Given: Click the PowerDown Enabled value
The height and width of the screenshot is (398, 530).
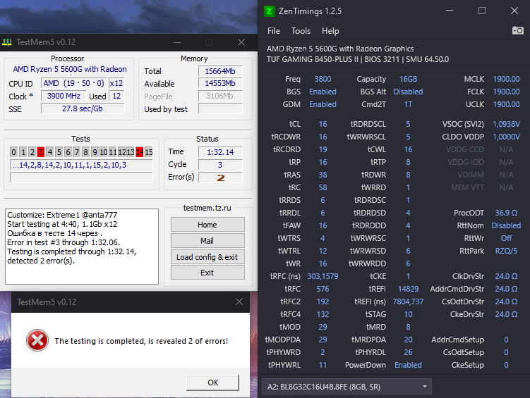Looking at the screenshot, I should [408, 365].
